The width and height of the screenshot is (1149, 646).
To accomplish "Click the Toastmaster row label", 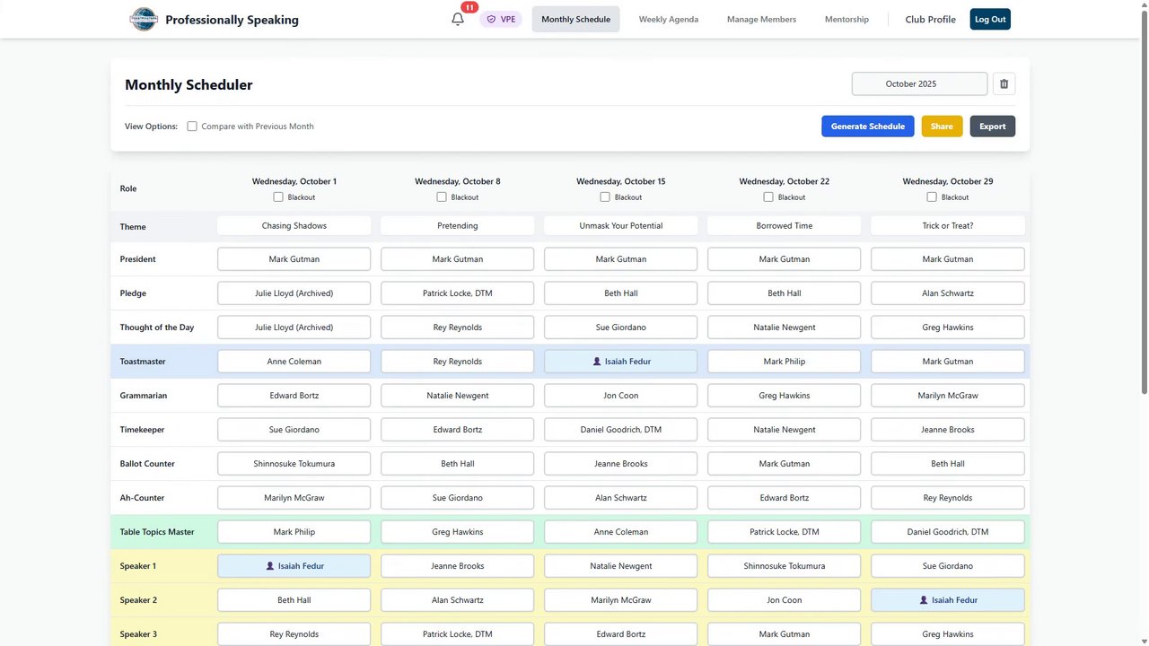I will point(143,362).
